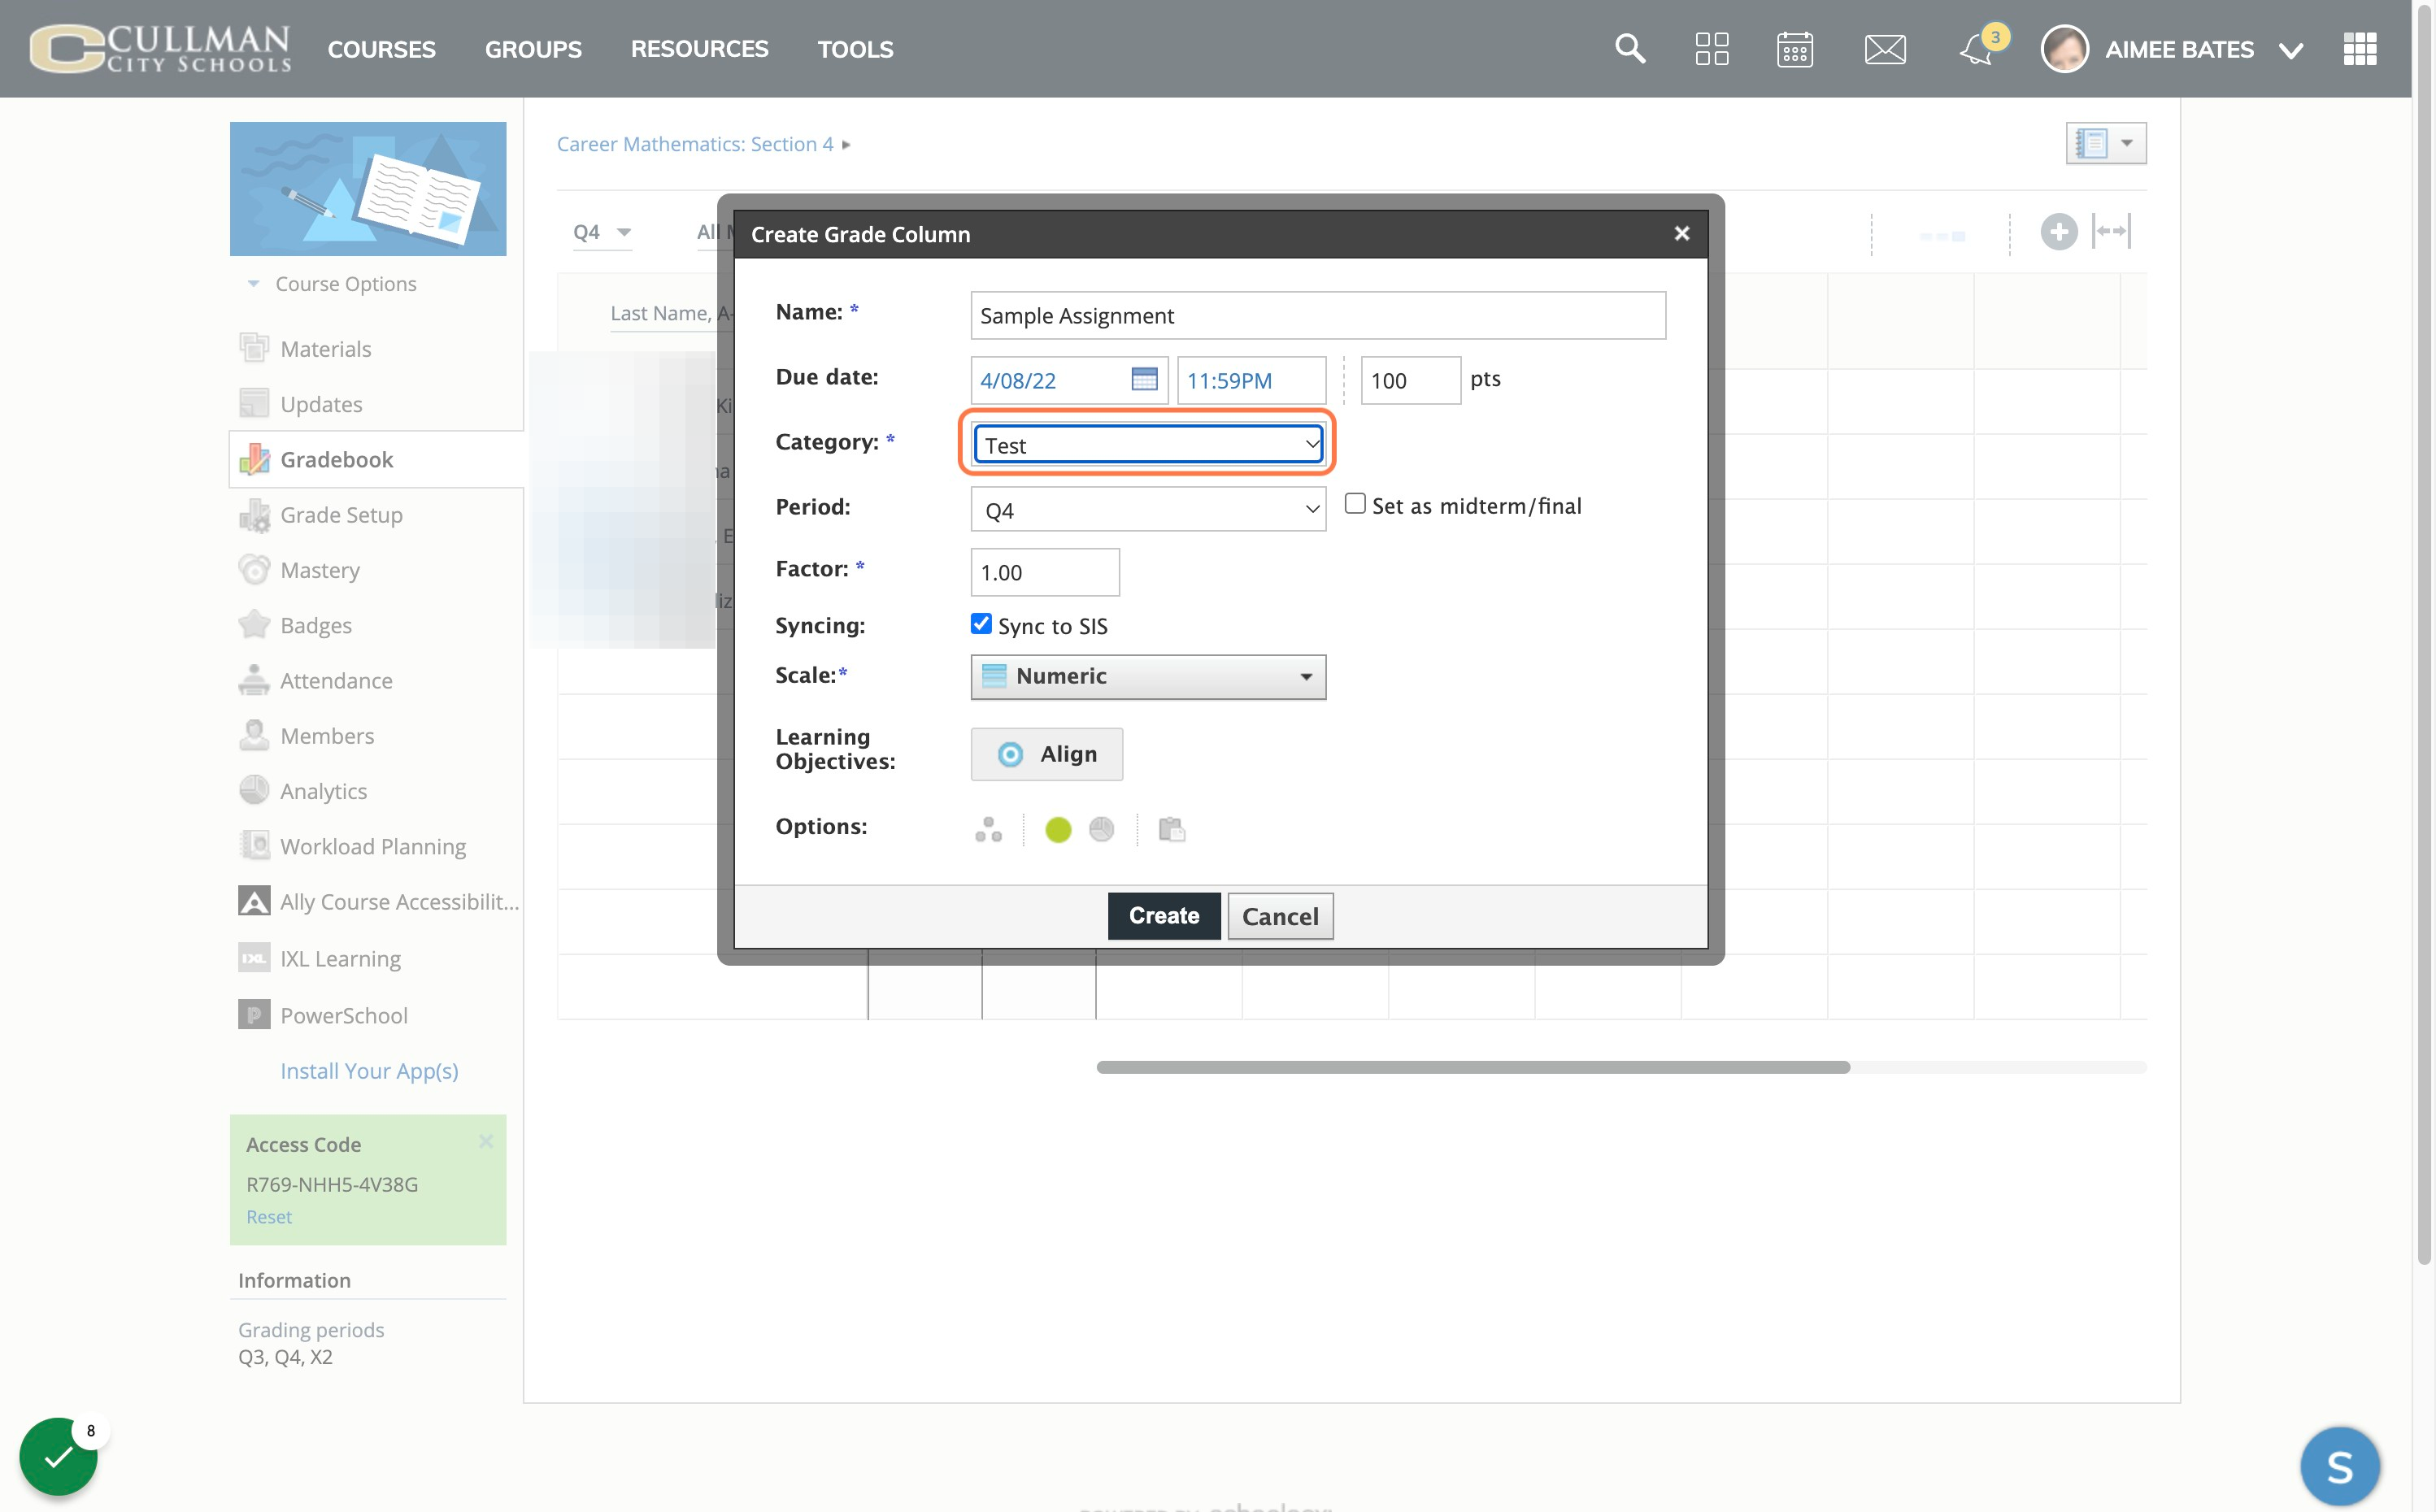The image size is (2436, 1512).
Task: Click the green circle options icon
Action: 1058,829
